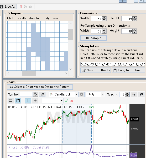Image resolution: width=146 pixels, height=158 pixels.
Task: Click the Re-Sample button
Action: (93, 38)
